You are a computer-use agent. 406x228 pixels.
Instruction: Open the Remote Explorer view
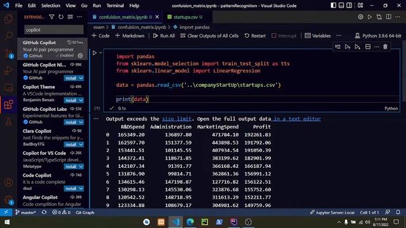click(x=8, y=88)
